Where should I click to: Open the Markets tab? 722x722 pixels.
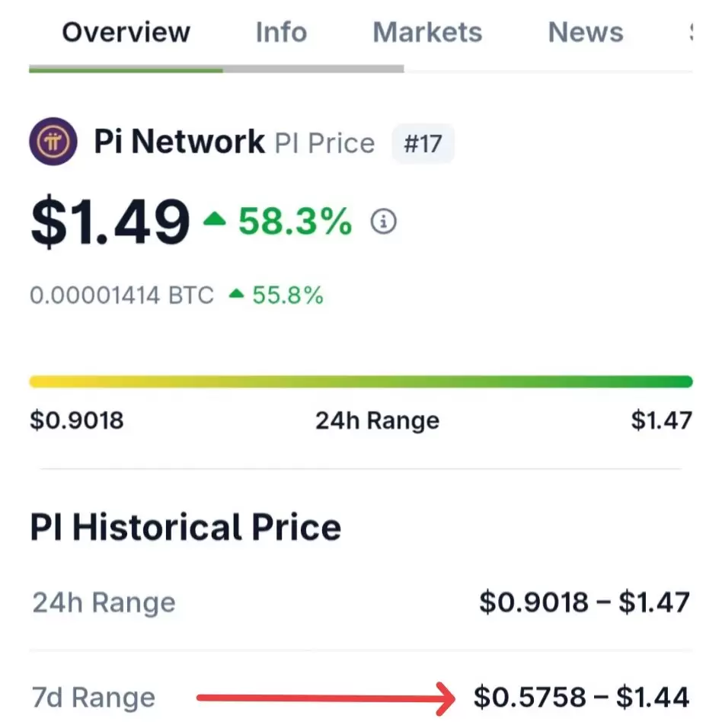[x=427, y=32]
